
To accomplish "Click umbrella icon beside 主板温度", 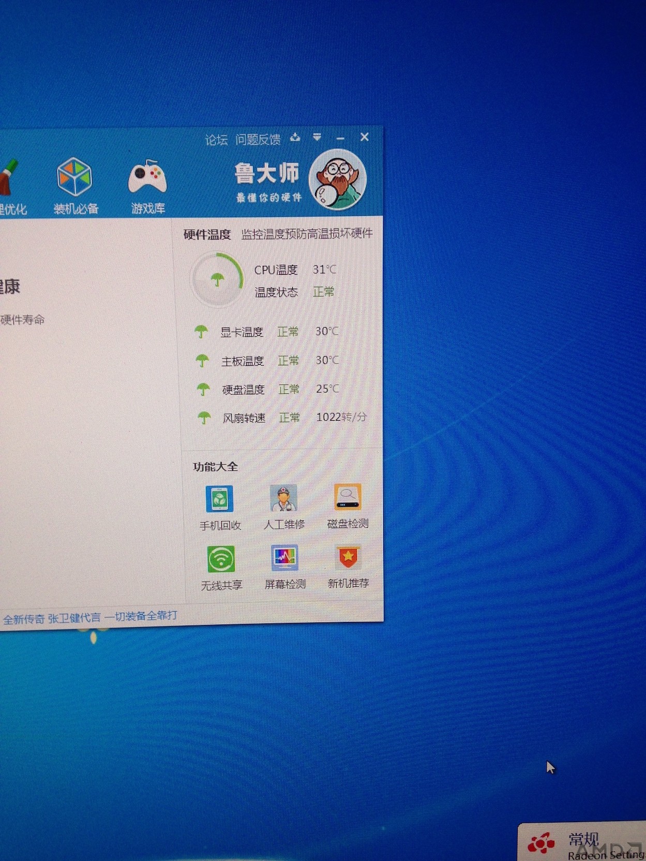I will 202,360.
